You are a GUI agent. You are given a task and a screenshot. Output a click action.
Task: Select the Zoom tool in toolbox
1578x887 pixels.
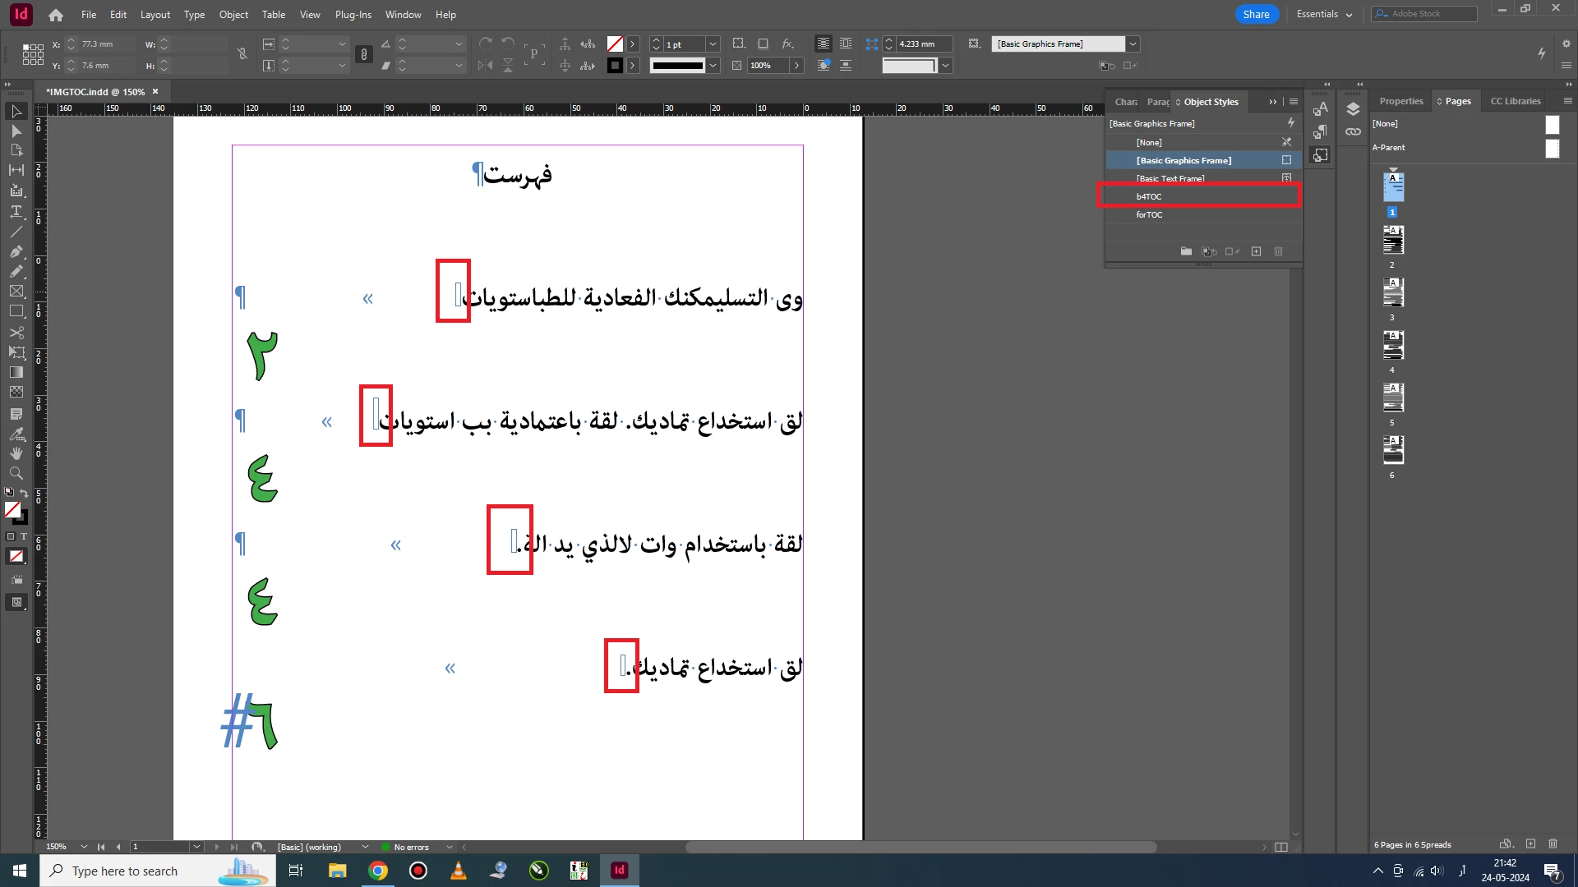pyautogui.click(x=16, y=473)
